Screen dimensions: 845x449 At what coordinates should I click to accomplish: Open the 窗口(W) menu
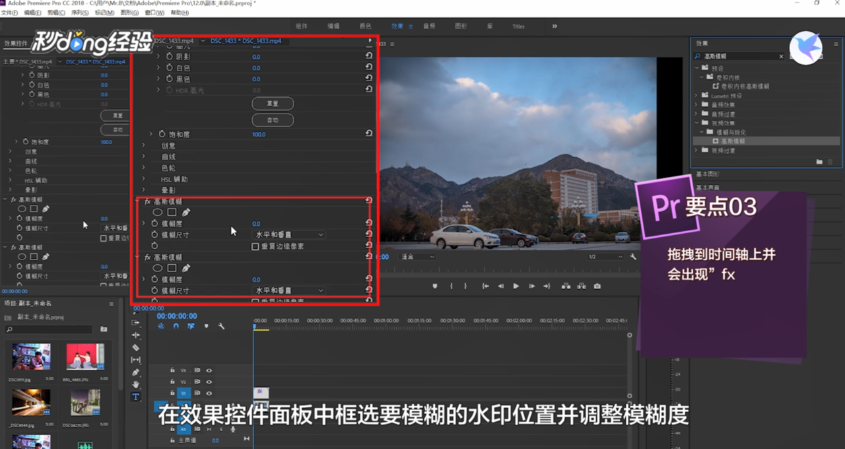coord(154,13)
